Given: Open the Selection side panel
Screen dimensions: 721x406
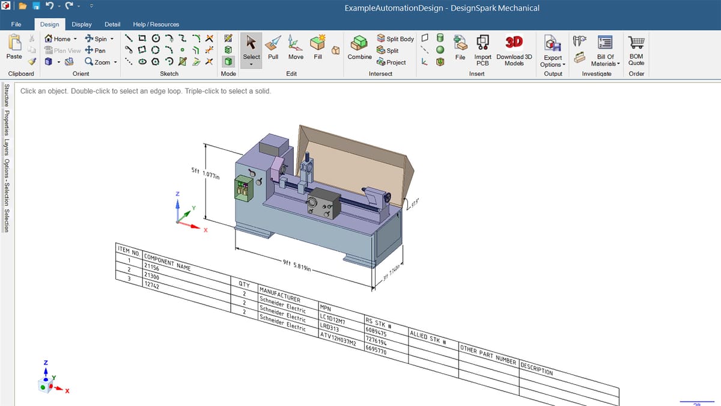Looking at the screenshot, I should (7, 221).
